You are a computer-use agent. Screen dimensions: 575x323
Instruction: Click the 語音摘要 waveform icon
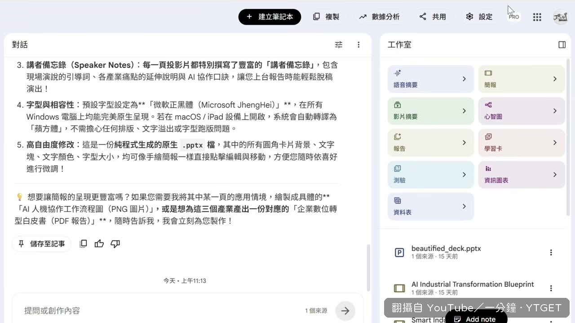click(x=397, y=73)
